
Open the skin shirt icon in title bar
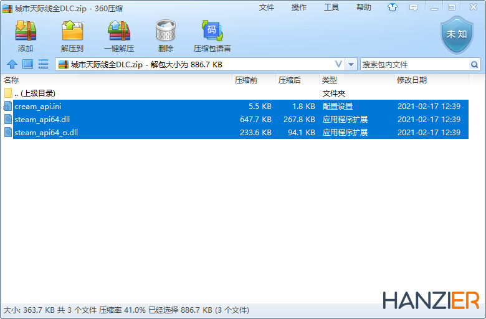click(393, 7)
